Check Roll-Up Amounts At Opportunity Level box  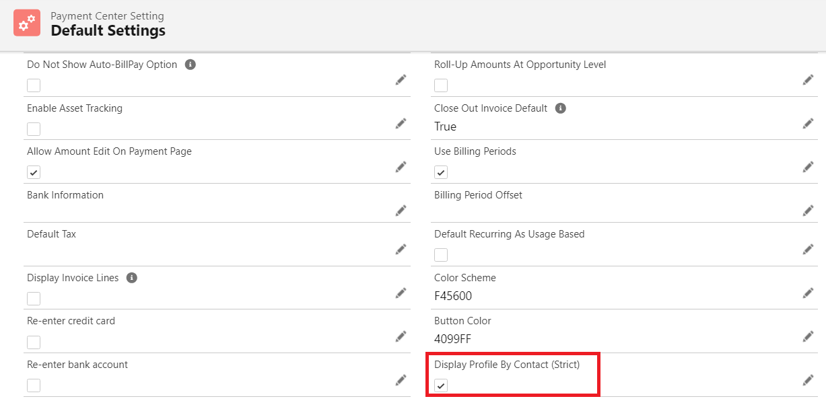(441, 85)
